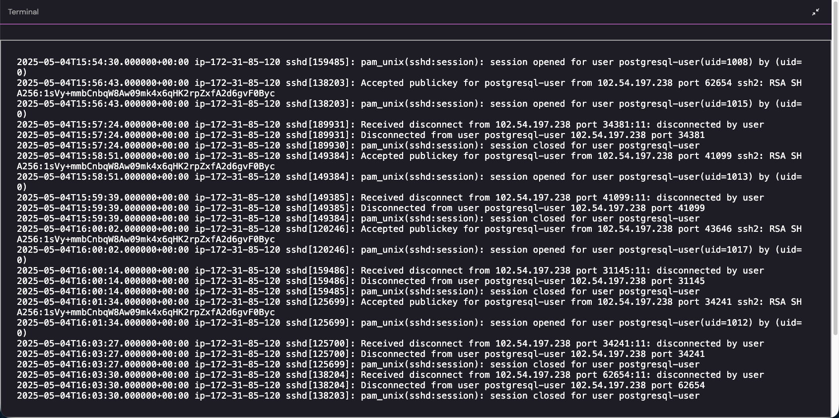Click Disconnected from user line, port 41099
Image resolution: width=839 pixels, height=418 pixels.
(360, 209)
